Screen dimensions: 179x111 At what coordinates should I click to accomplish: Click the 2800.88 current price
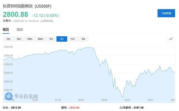click(x=15, y=14)
